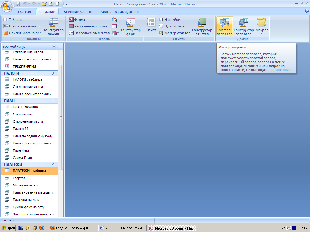This screenshot has height=232, width=310.
Task: Select ПЛАТЕЖИ : таблица item
Action: point(30,171)
